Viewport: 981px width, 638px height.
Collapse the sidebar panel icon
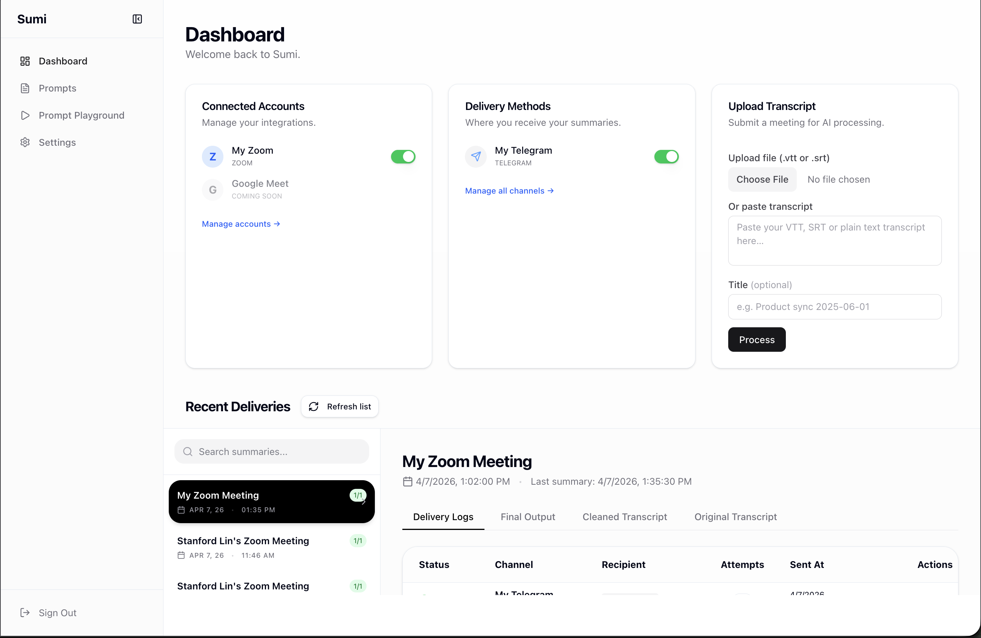pos(137,19)
